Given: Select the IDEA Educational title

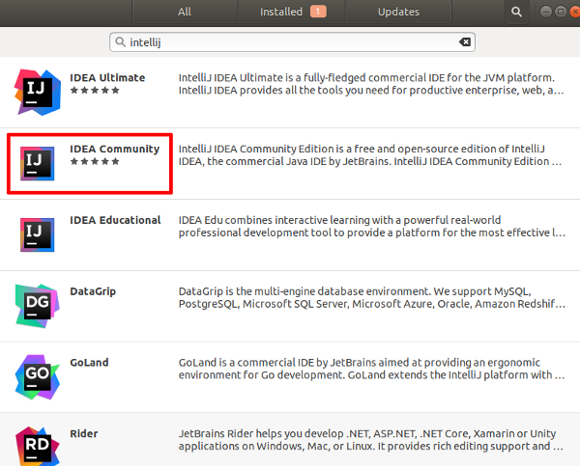Looking at the screenshot, I should [115, 220].
